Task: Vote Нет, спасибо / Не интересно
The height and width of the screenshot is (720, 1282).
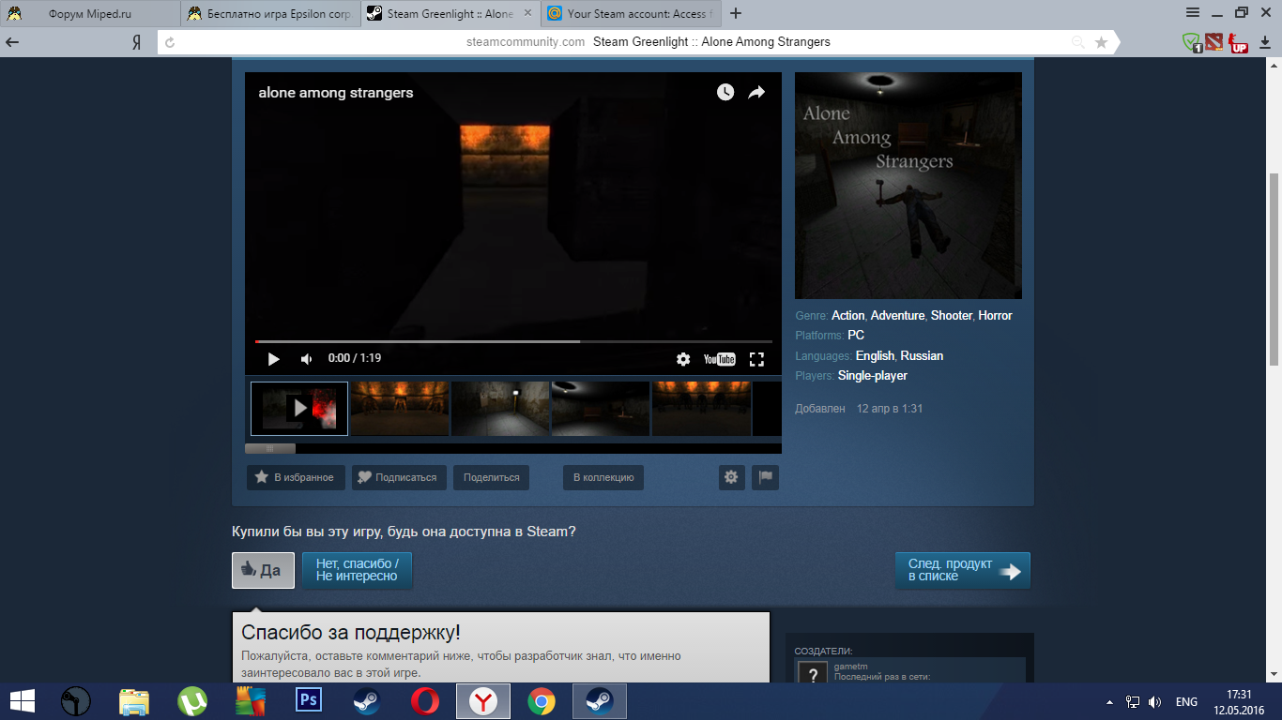Action: tap(357, 570)
